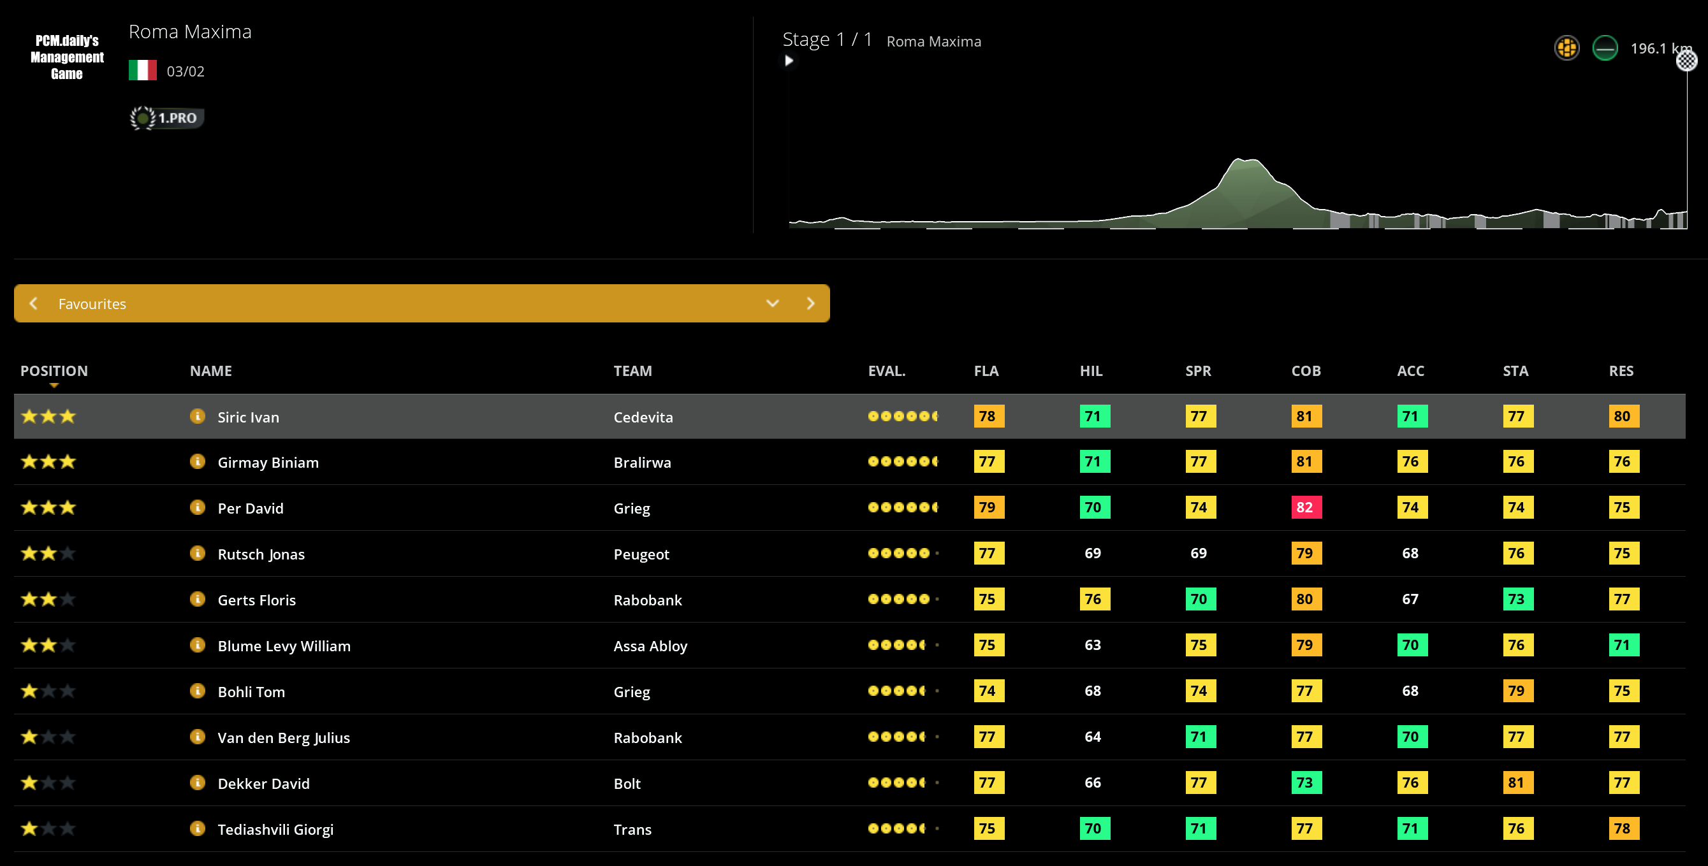Click the cobblestone stage type icon

(x=1566, y=48)
